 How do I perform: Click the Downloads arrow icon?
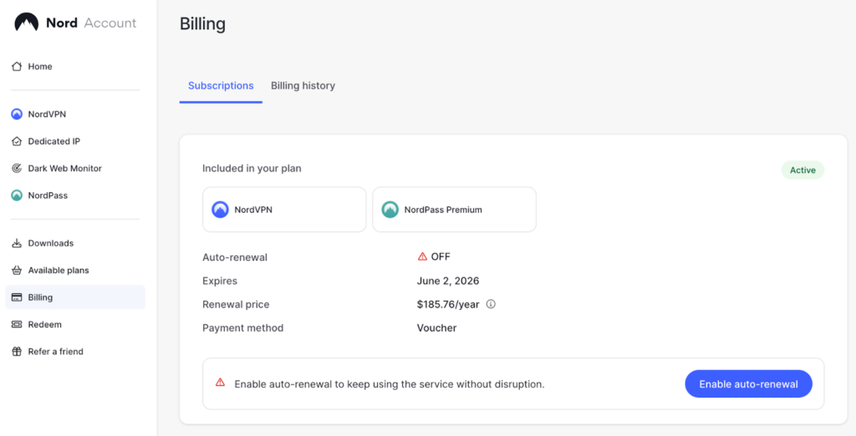17,243
